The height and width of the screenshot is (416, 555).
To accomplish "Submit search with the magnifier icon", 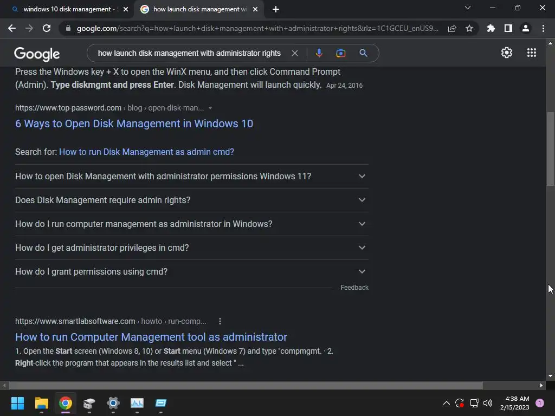I will click(363, 53).
